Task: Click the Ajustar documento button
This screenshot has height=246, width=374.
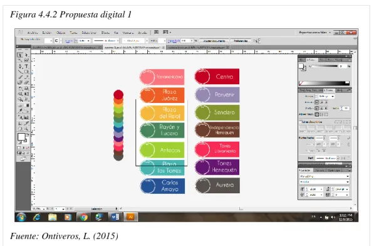Action: pos(214,41)
